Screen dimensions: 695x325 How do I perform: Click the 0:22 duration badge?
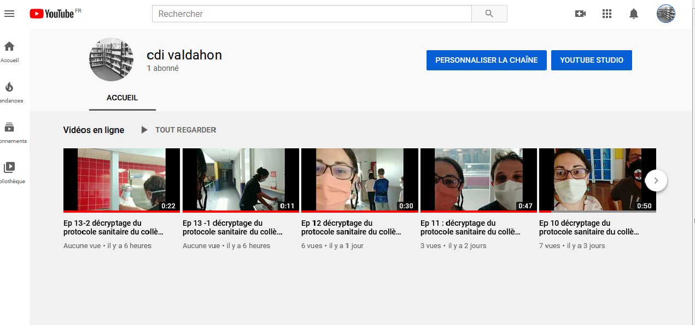(168, 206)
